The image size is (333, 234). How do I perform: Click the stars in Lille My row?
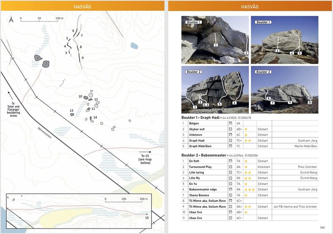tap(248, 178)
